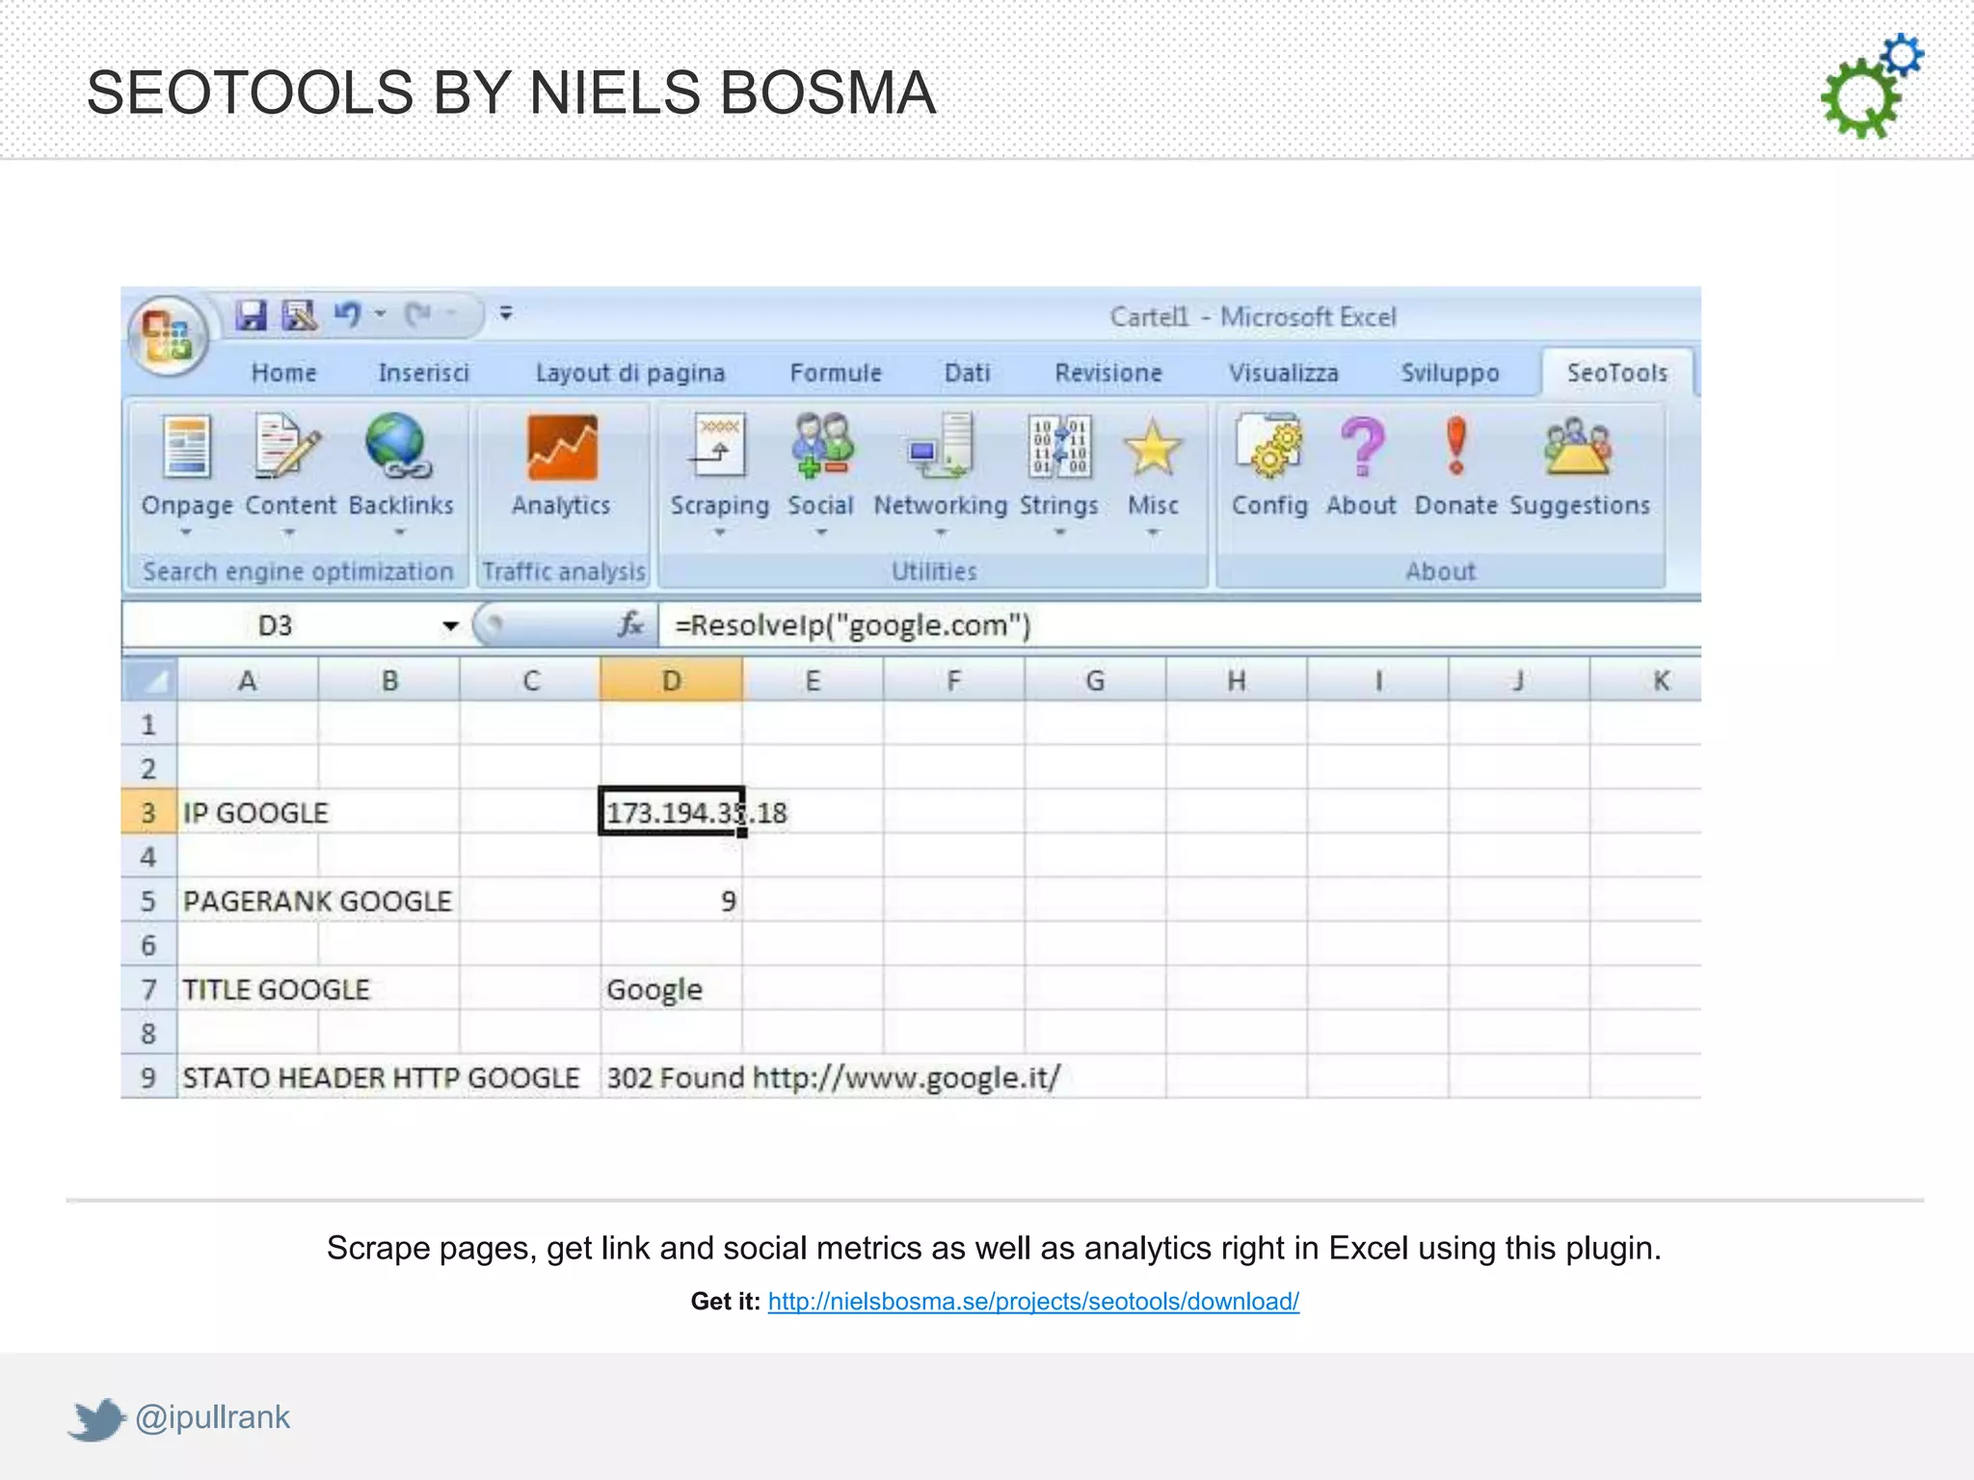Select column D header
This screenshot has height=1480, width=1974.
point(672,680)
